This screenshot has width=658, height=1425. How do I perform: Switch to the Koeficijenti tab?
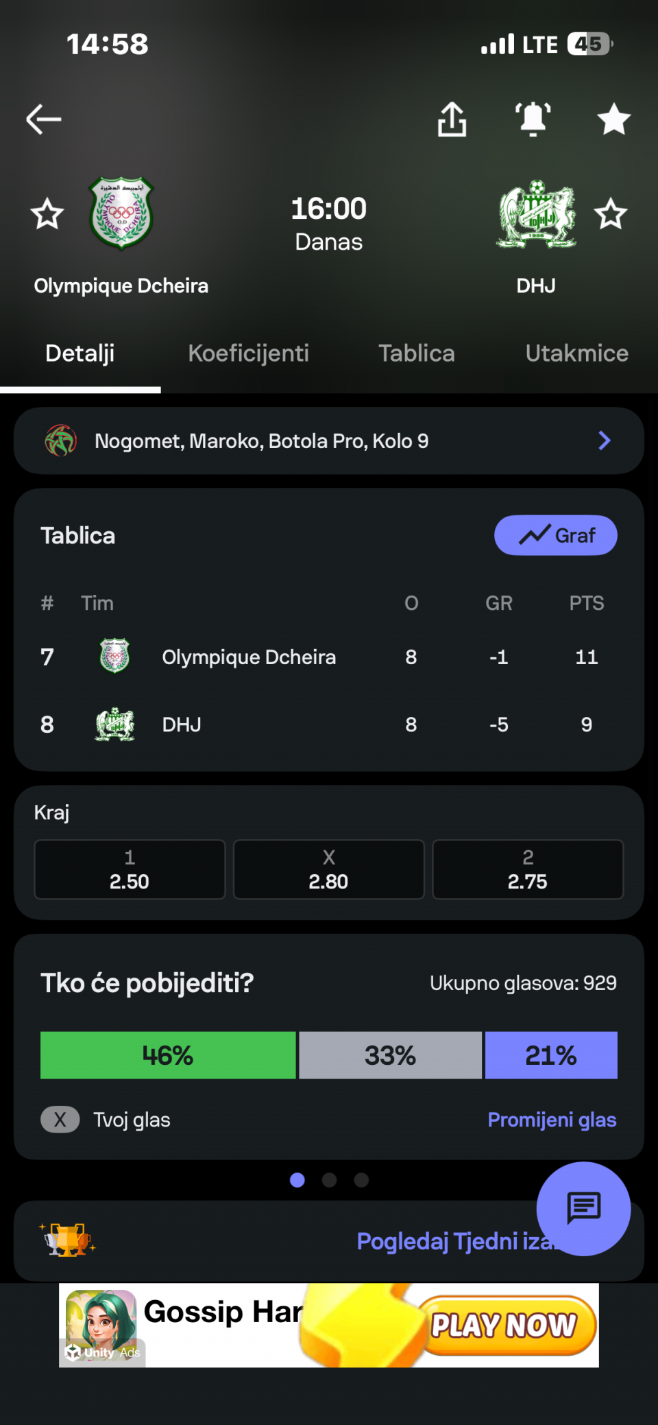[x=248, y=353]
